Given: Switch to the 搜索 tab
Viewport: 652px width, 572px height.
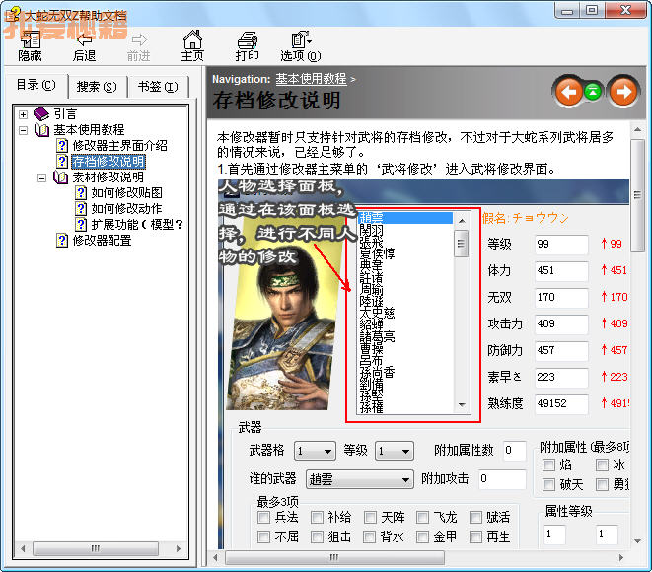Looking at the screenshot, I should click(96, 86).
